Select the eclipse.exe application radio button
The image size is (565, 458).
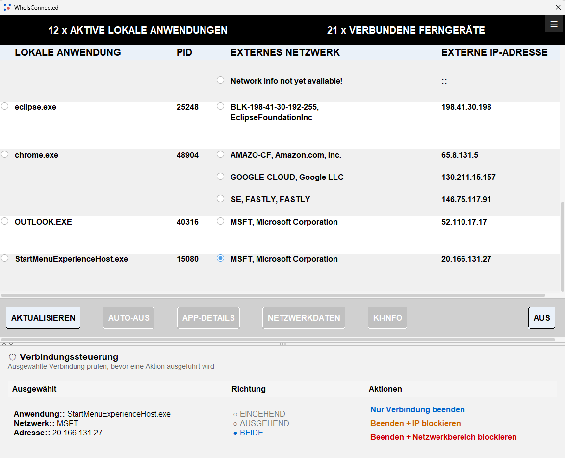tap(5, 106)
